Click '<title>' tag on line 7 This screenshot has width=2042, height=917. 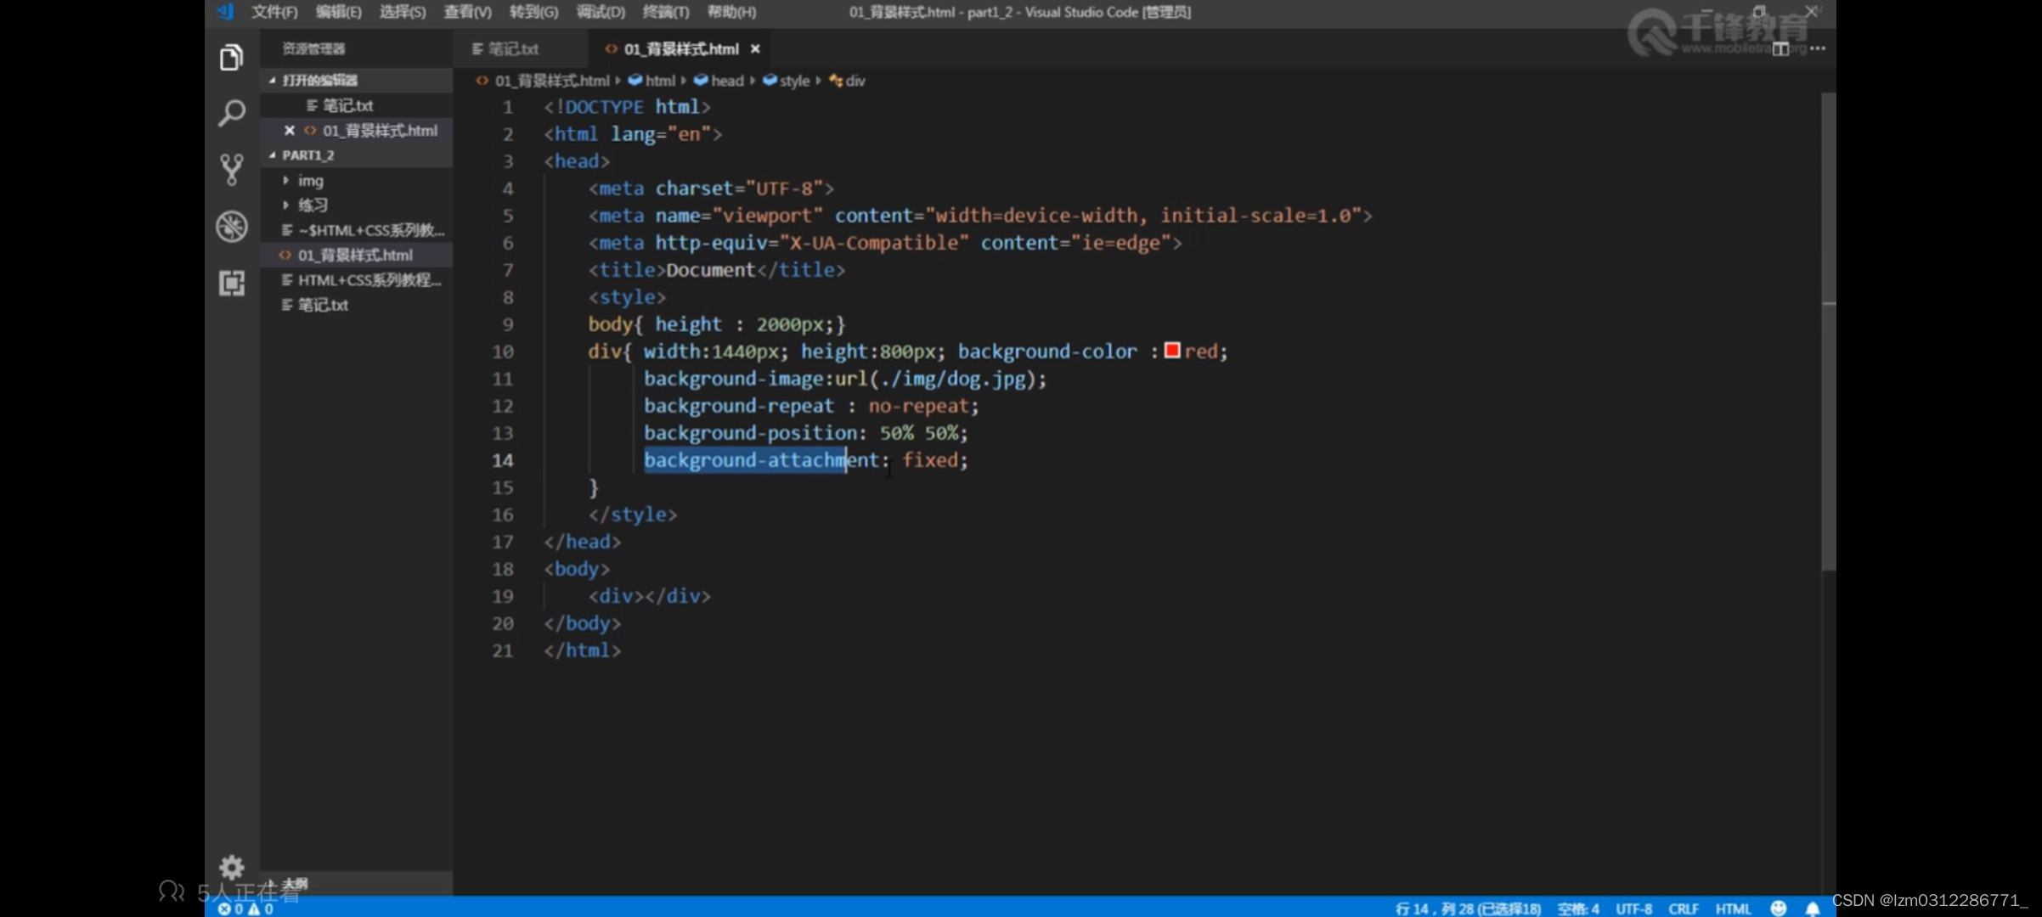click(x=627, y=270)
